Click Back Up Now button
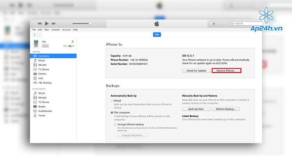292x156 pixels. [x=196, y=109]
